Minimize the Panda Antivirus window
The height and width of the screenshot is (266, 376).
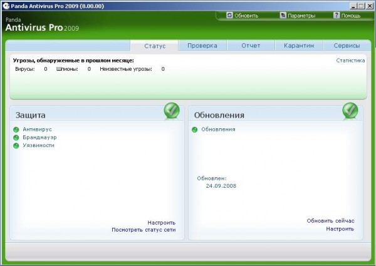coord(353,6)
